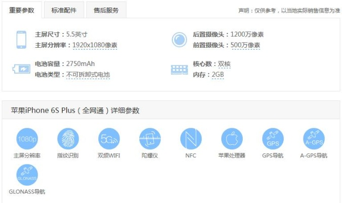Select the GLONASS navigation icon
This screenshot has height=203, width=342.
coord(27,175)
